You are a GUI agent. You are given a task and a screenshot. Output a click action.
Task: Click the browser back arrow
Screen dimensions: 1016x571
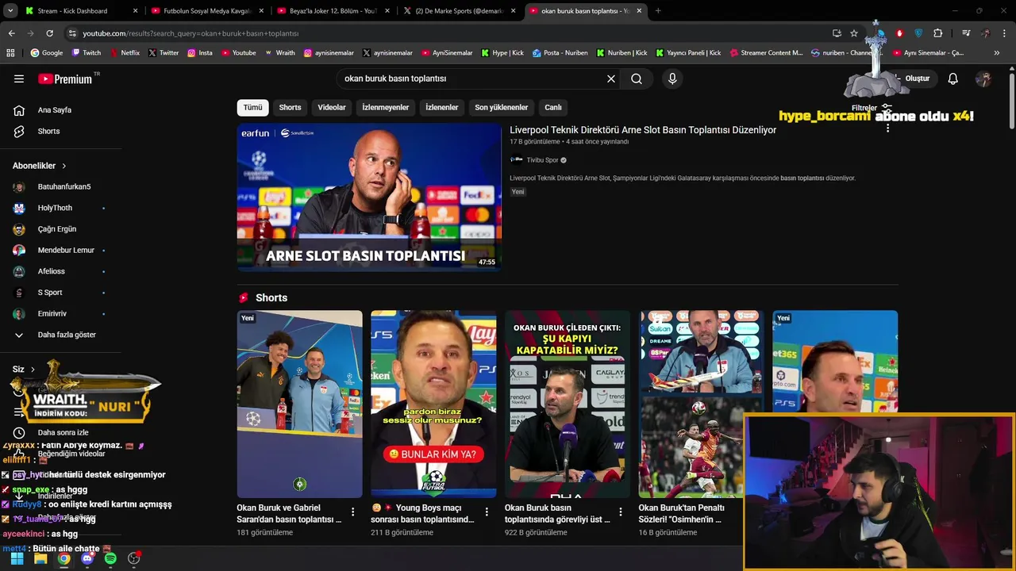[11, 33]
